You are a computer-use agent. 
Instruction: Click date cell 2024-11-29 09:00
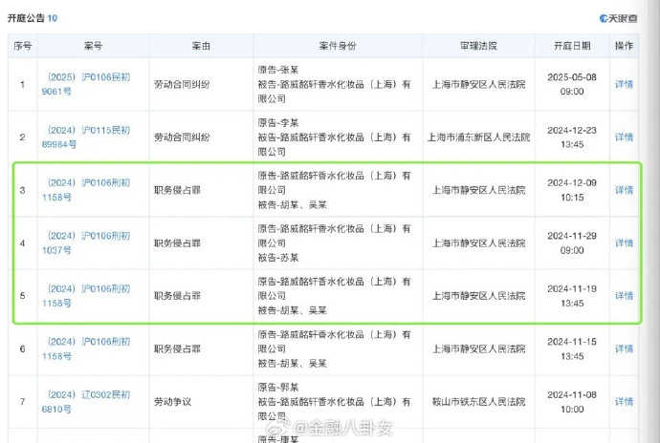[572, 243]
